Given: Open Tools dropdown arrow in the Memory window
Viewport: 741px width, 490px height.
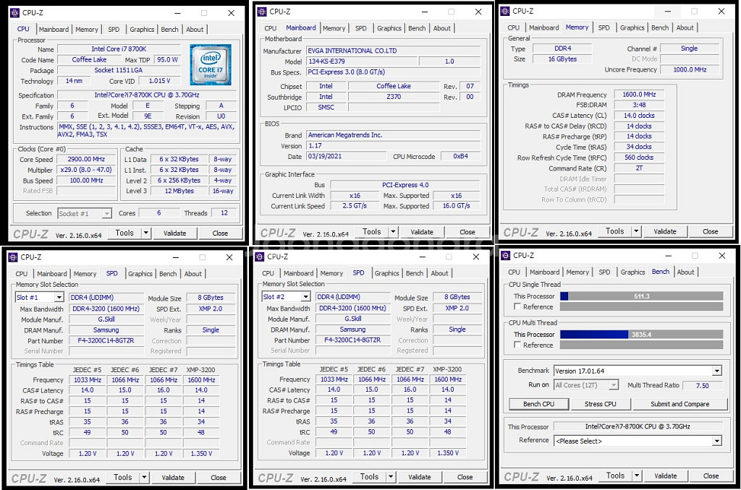Looking at the screenshot, I should pyautogui.click(x=637, y=231).
